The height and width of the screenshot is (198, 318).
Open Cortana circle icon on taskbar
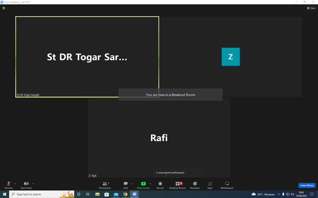pos(79,194)
